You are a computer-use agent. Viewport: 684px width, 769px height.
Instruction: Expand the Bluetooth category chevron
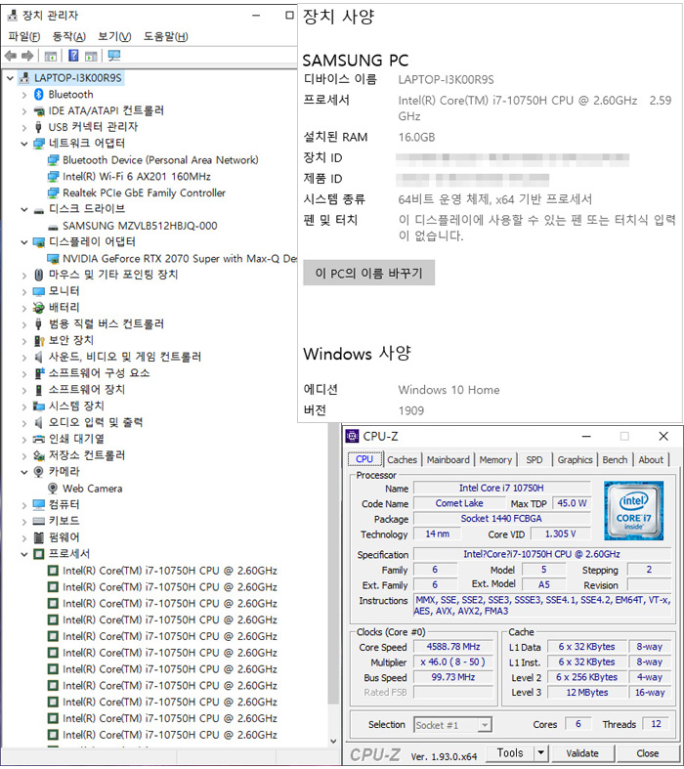coord(24,95)
